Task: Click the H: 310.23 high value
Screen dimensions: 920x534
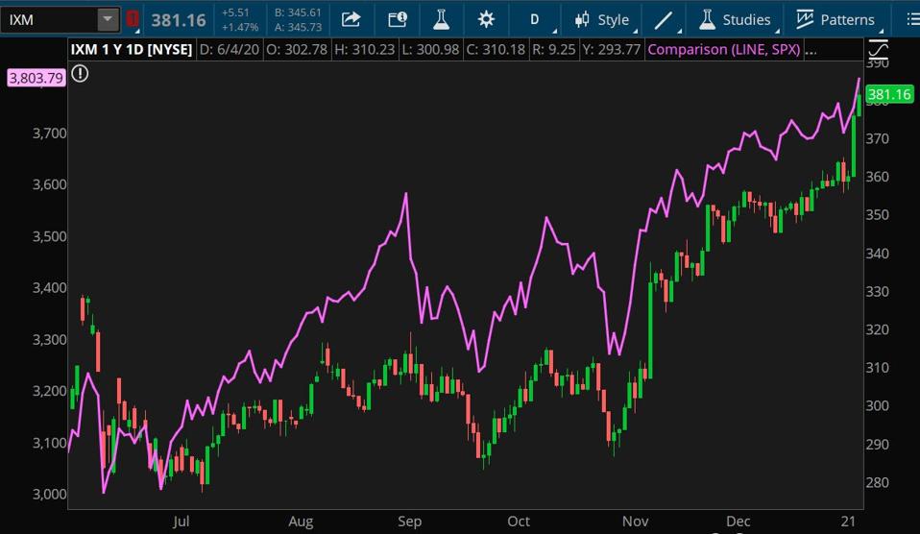Action: coord(364,49)
